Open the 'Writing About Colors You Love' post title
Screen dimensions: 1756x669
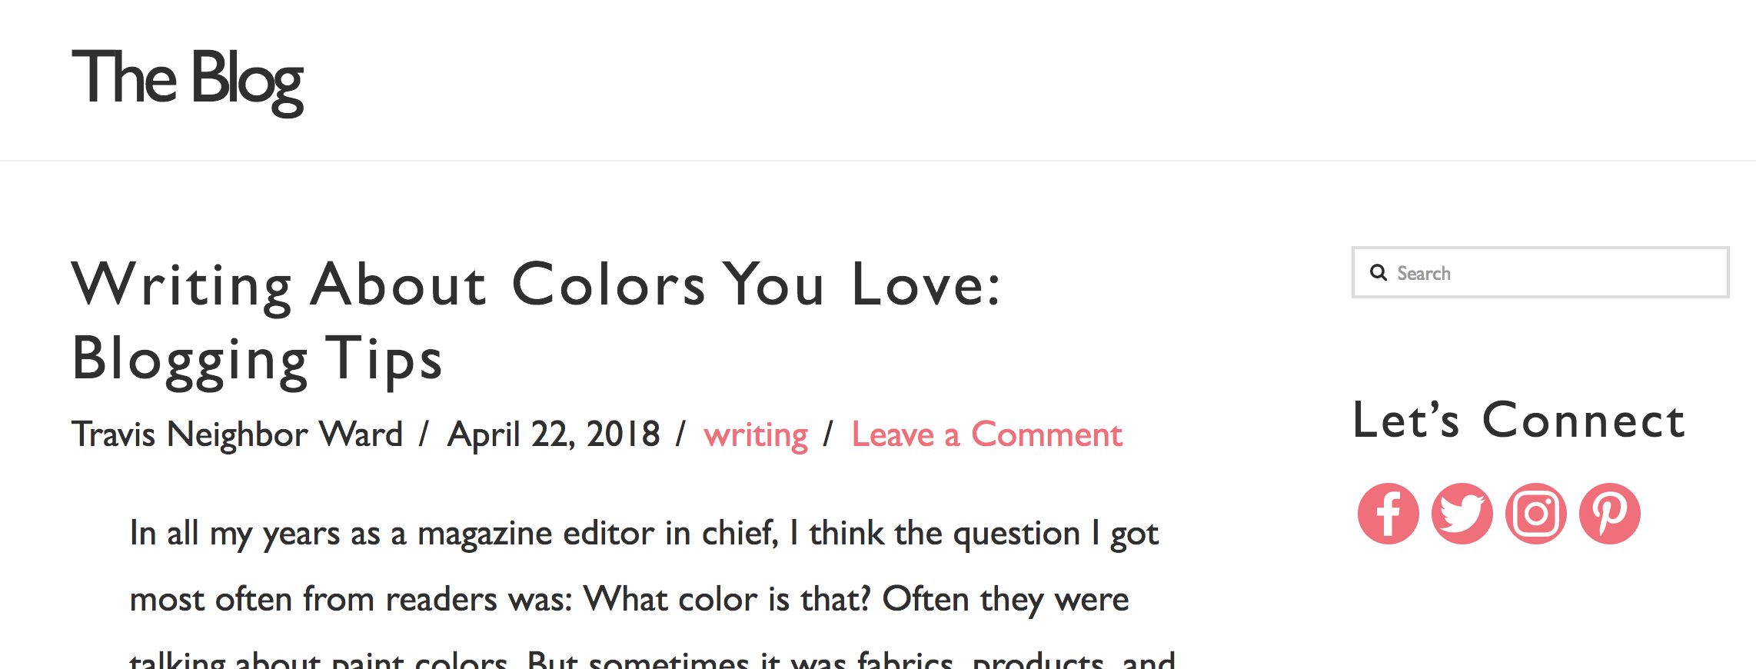pyautogui.click(x=535, y=285)
